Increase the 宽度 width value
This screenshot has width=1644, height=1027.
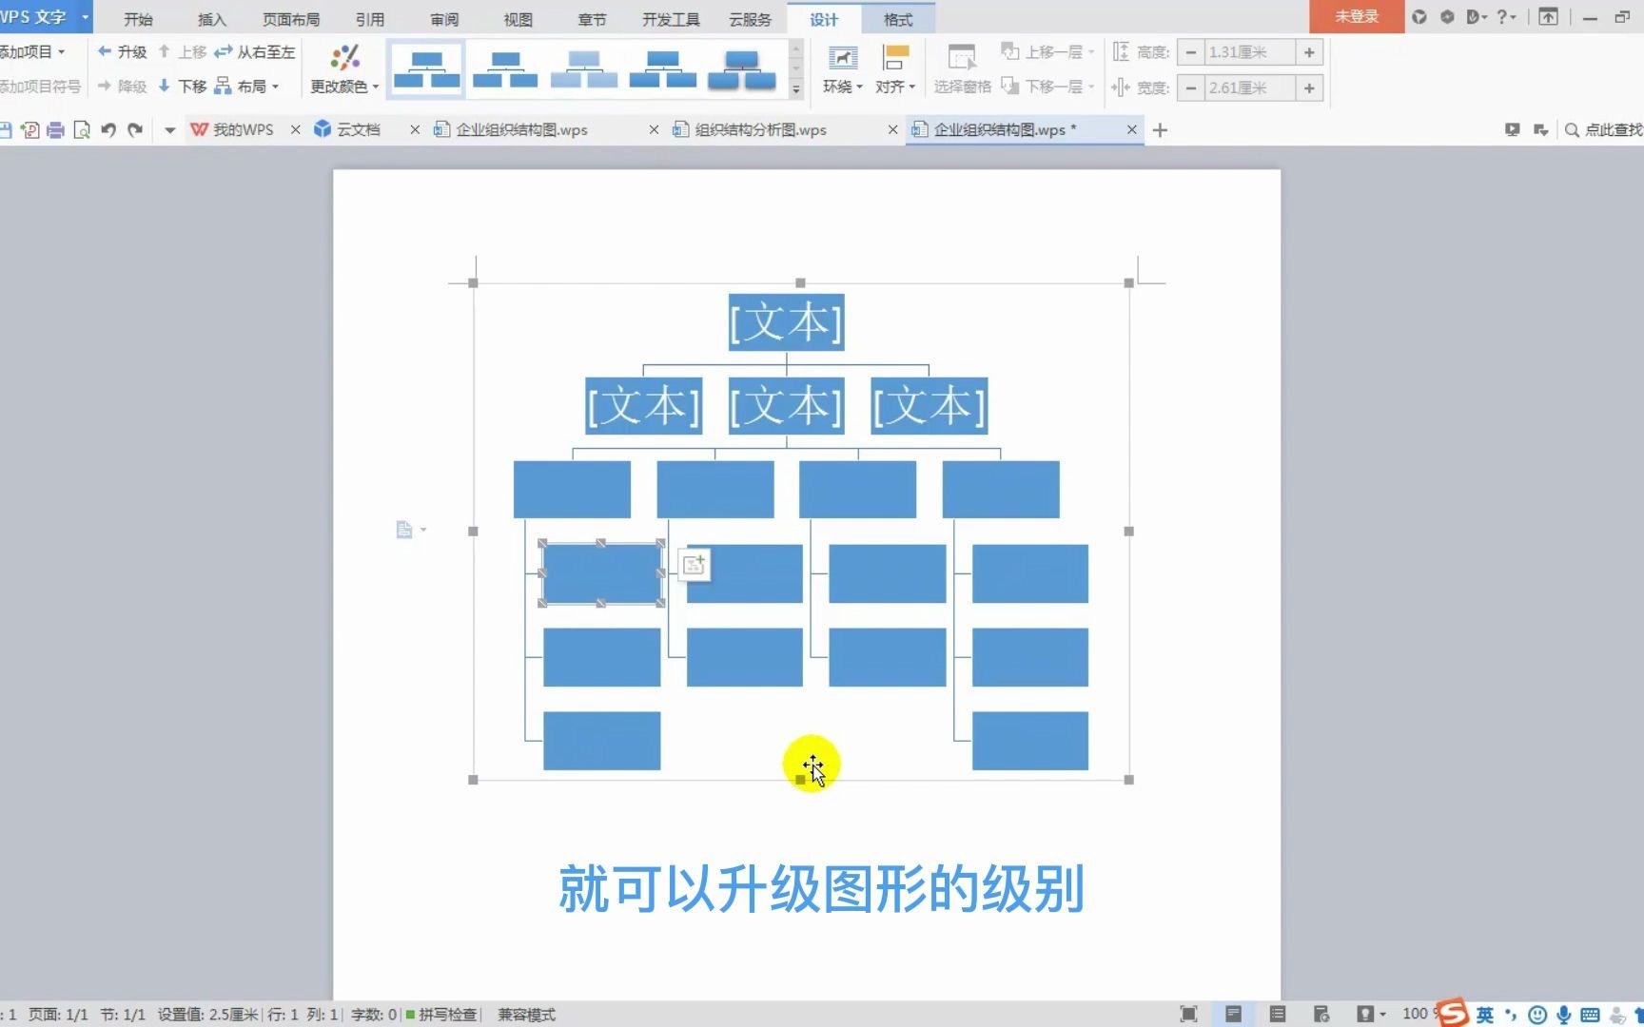[x=1309, y=87]
